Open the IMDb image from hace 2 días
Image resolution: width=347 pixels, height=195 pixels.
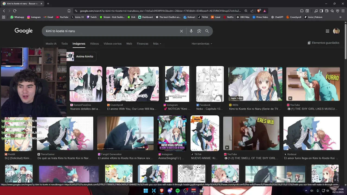pos(255,84)
